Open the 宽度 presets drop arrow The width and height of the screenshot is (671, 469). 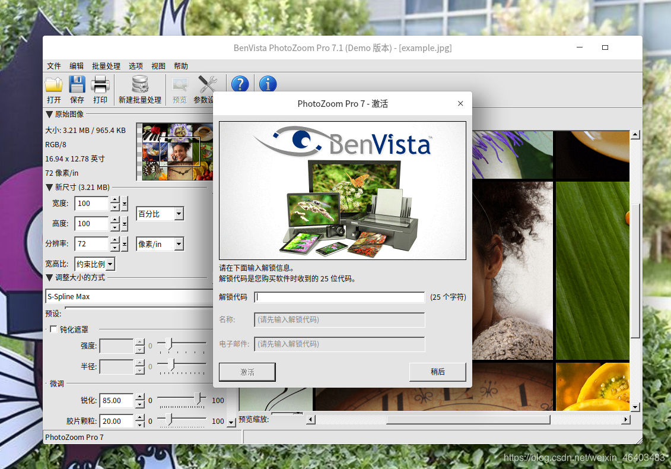click(x=125, y=204)
